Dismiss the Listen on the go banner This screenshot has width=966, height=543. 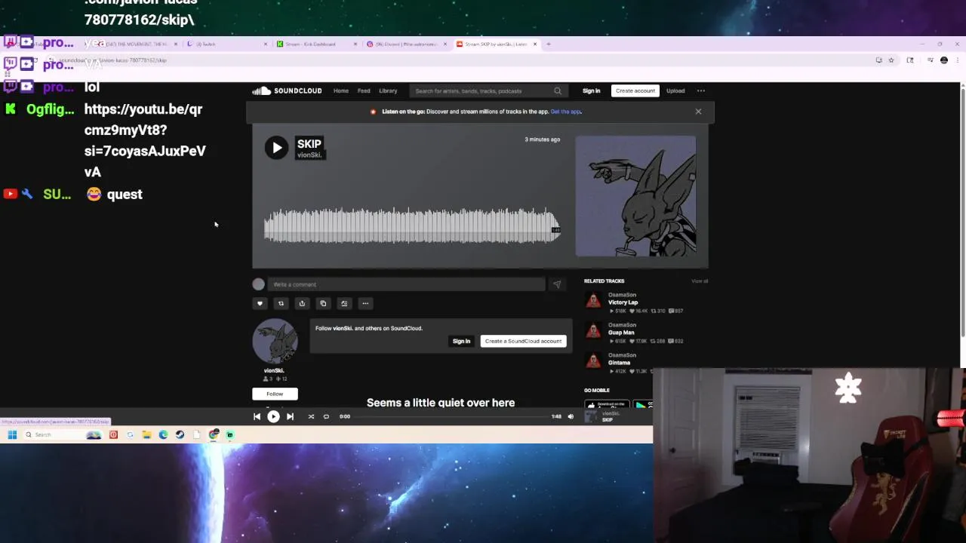point(698,112)
